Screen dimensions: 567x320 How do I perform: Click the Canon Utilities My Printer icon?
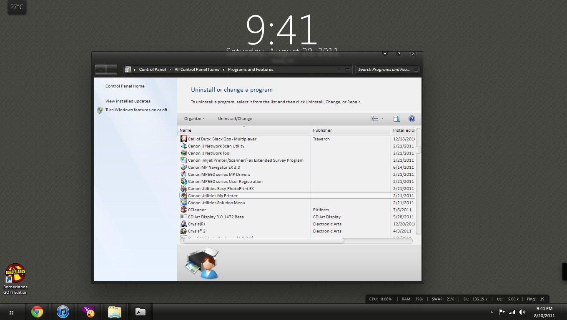coord(183,195)
